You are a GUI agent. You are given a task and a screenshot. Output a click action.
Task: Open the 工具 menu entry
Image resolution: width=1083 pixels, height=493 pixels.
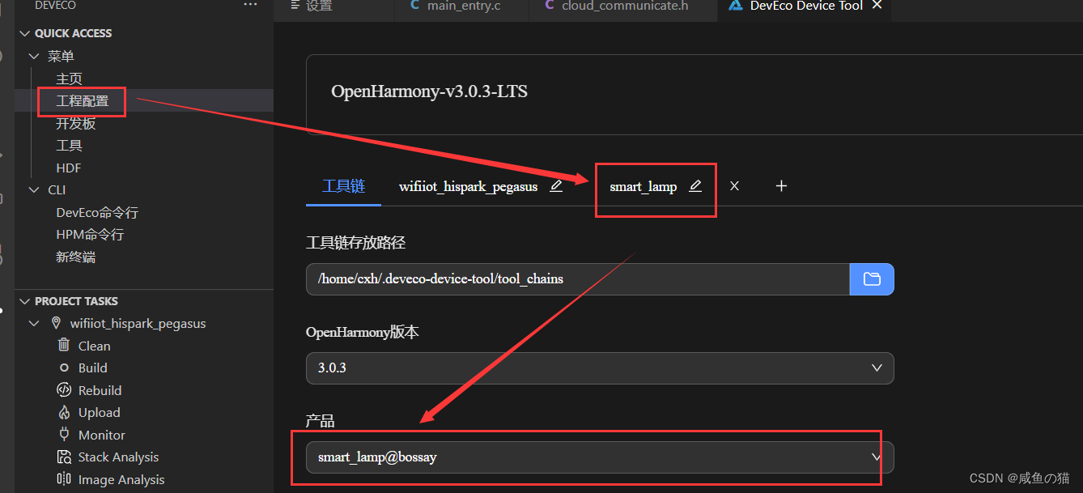69,146
